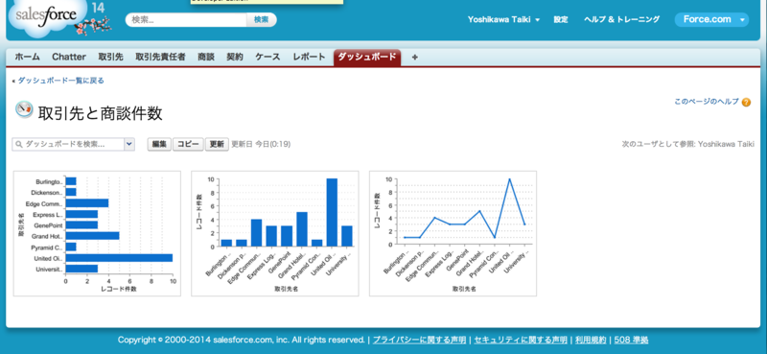
Task: Switch to the 取引先 tab
Action: tap(110, 57)
